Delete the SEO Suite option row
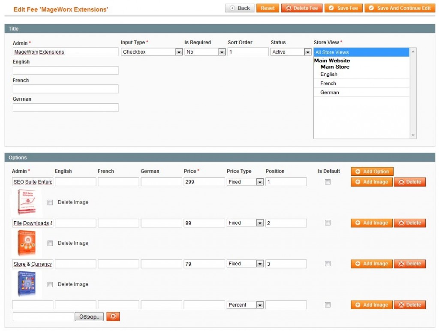This screenshot has height=331, width=439. click(410, 182)
